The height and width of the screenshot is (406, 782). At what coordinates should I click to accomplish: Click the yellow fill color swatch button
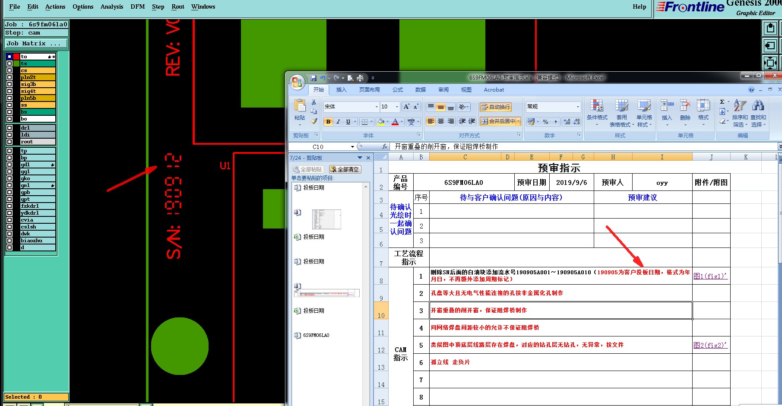[380, 122]
